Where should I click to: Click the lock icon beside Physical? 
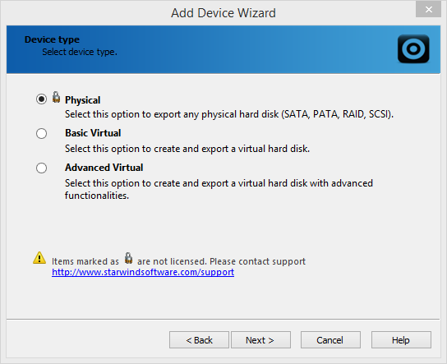pos(56,97)
